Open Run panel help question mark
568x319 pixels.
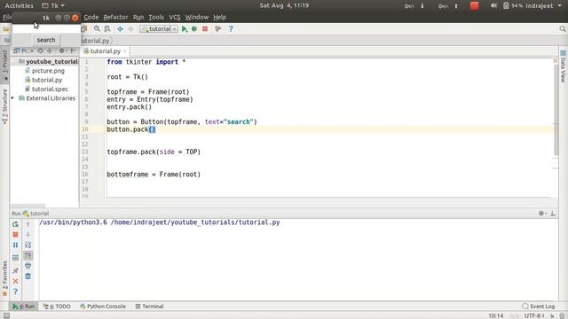pos(15,292)
